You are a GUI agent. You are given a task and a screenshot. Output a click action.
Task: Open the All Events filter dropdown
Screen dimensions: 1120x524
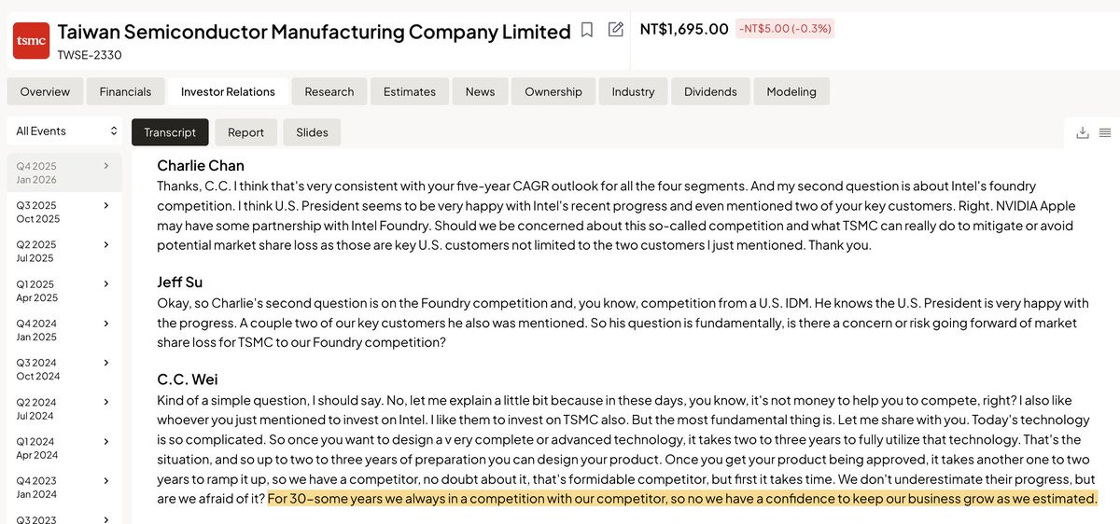[x=66, y=131]
